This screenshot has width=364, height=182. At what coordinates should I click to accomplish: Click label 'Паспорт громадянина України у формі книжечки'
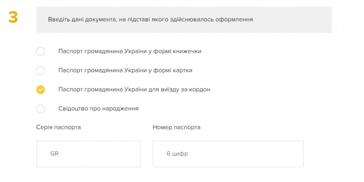(130, 51)
